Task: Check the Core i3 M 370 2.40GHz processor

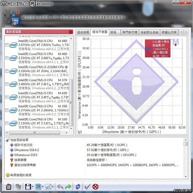Action: tap(7, 84)
